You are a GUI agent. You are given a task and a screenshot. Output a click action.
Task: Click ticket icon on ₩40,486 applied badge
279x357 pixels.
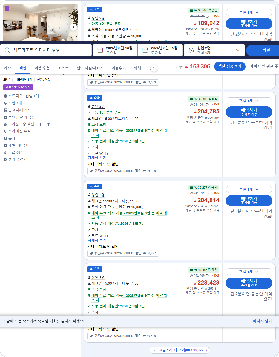tap(191, 270)
